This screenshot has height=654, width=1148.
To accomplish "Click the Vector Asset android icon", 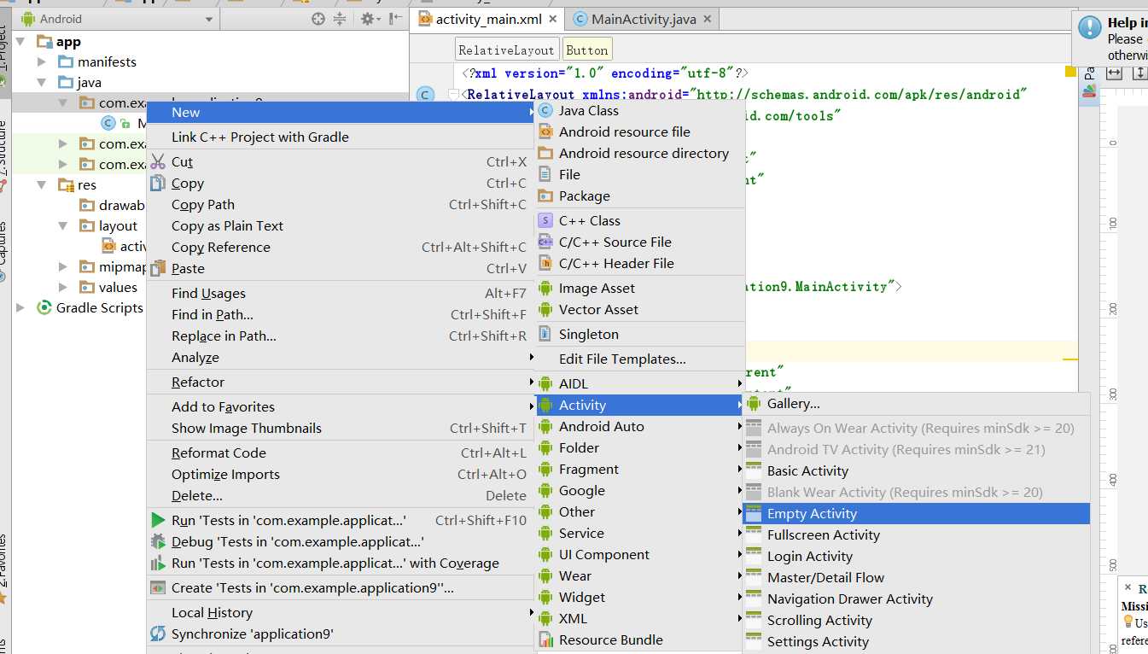I will tap(545, 309).
